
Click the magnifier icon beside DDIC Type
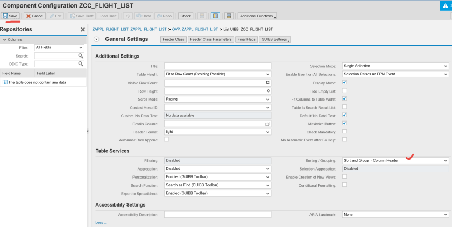(81, 64)
